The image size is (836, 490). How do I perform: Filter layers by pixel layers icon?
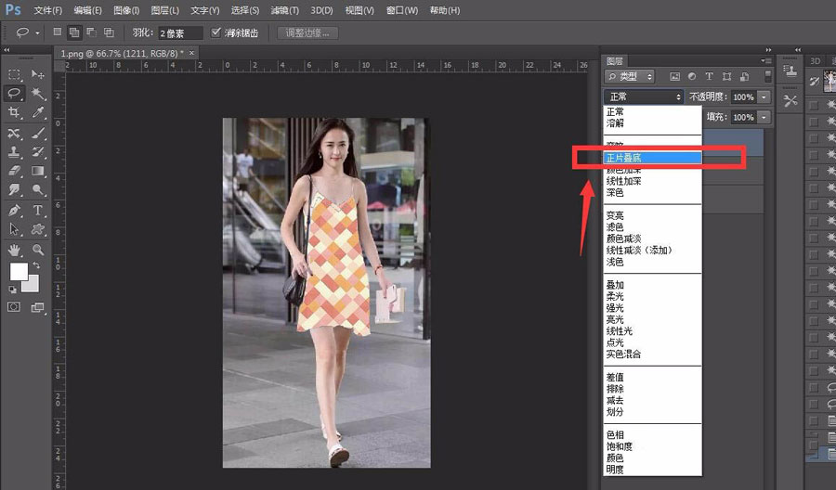pyautogui.click(x=674, y=76)
